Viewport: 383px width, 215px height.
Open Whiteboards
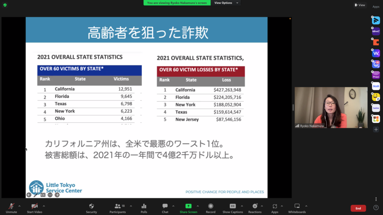tap(297, 208)
